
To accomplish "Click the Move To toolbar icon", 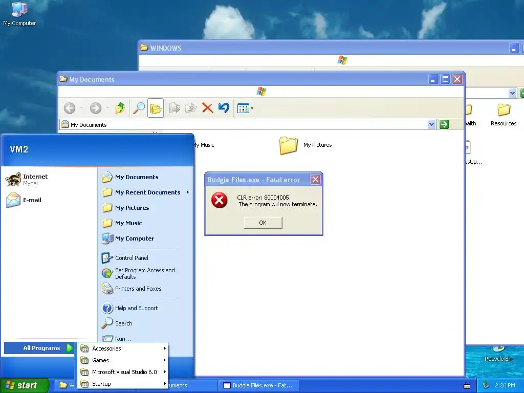I will coord(174,108).
